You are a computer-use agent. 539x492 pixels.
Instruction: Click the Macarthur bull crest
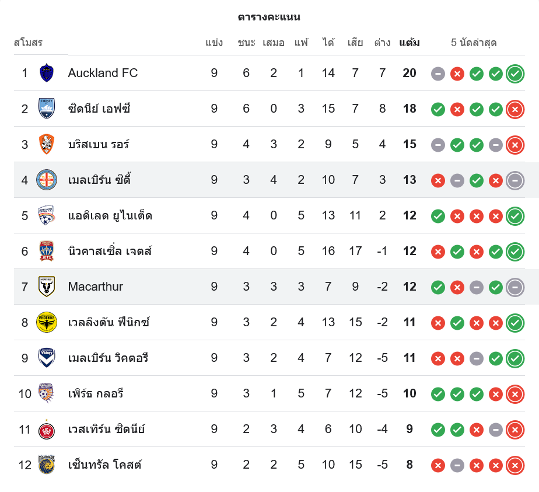point(47,287)
